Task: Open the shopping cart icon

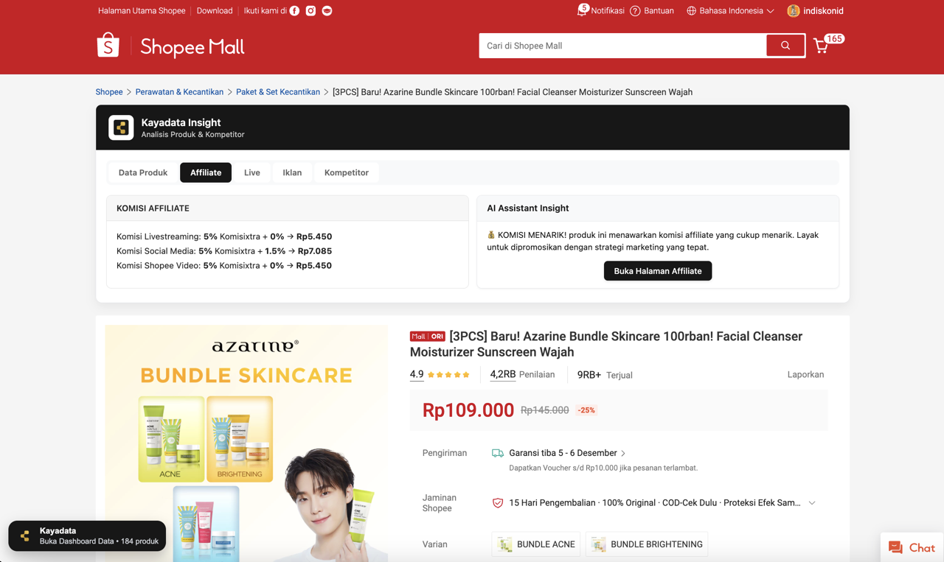Action: (821, 46)
